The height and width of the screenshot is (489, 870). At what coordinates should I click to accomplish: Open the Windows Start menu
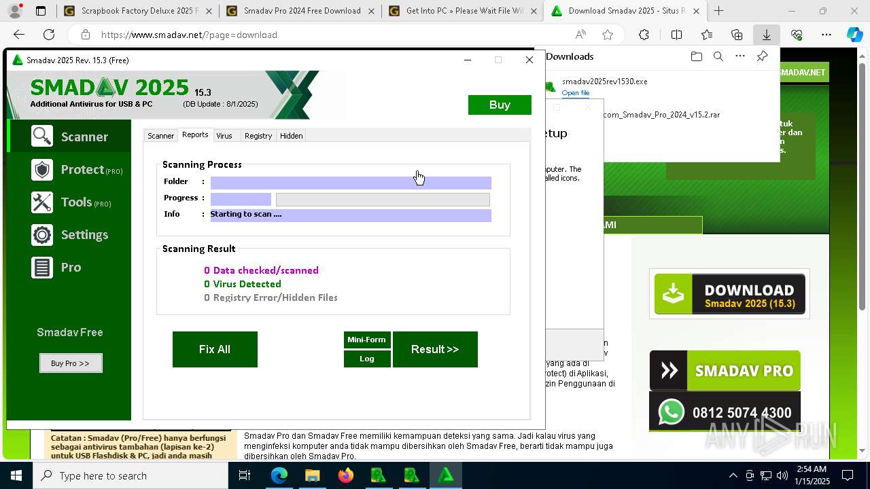(16, 475)
